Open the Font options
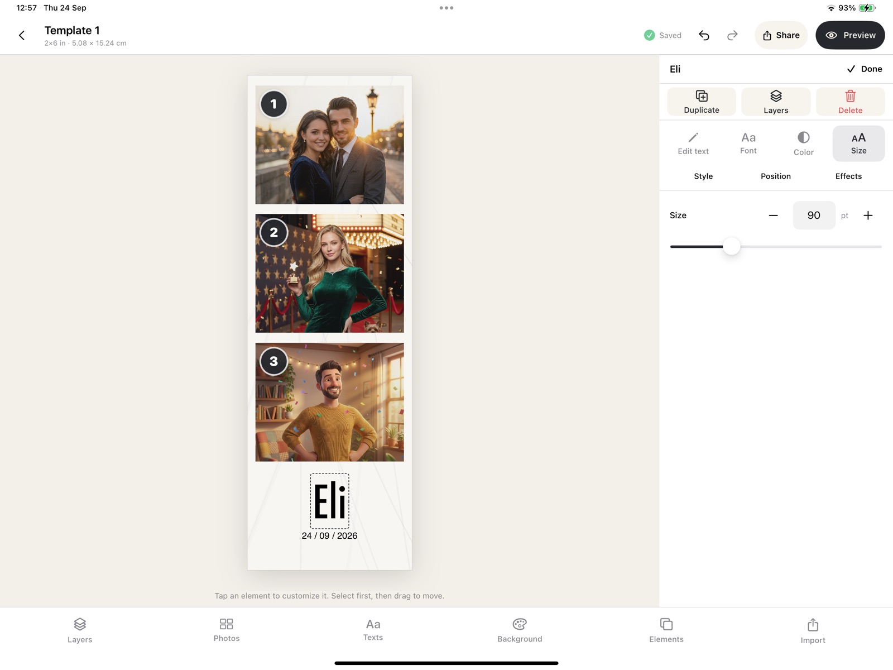The height and width of the screenshot is (670, 893). coord(748,143)
